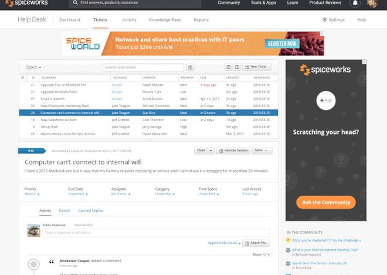
Task: Open the Community menu in the header
Action: (x=229, y=3)
